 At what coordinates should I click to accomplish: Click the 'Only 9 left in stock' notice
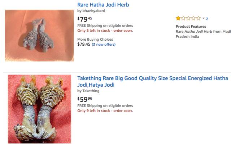tap(105, 111)
